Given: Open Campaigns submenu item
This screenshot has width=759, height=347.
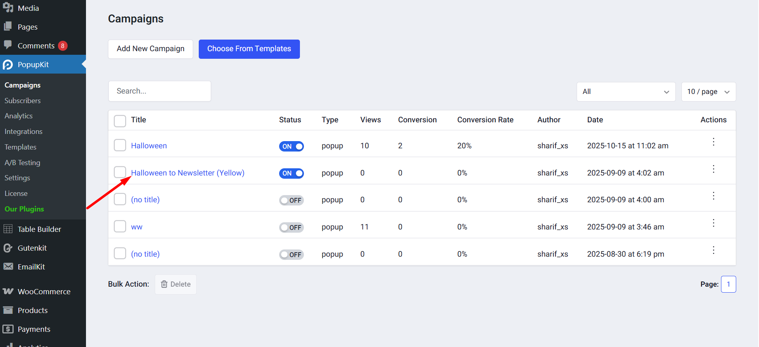Looking at the screenshot, I should 22,85.
